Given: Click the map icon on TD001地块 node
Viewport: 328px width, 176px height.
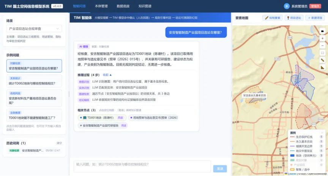Looking at the screenshot, I should [85, 118].
